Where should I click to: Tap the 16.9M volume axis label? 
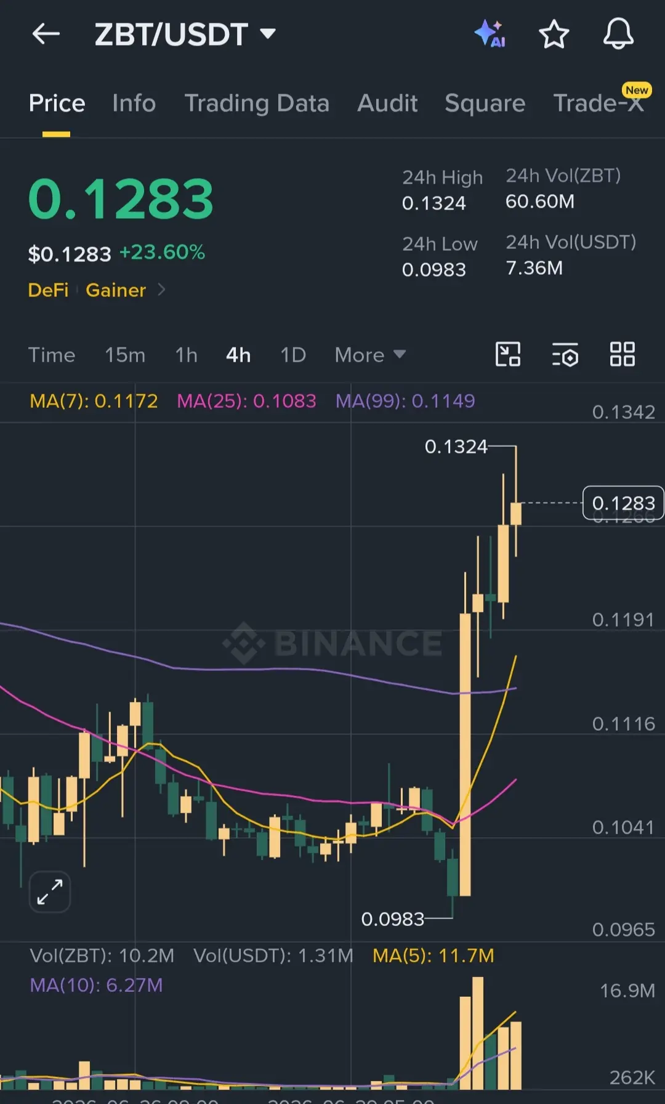(627, 991)
